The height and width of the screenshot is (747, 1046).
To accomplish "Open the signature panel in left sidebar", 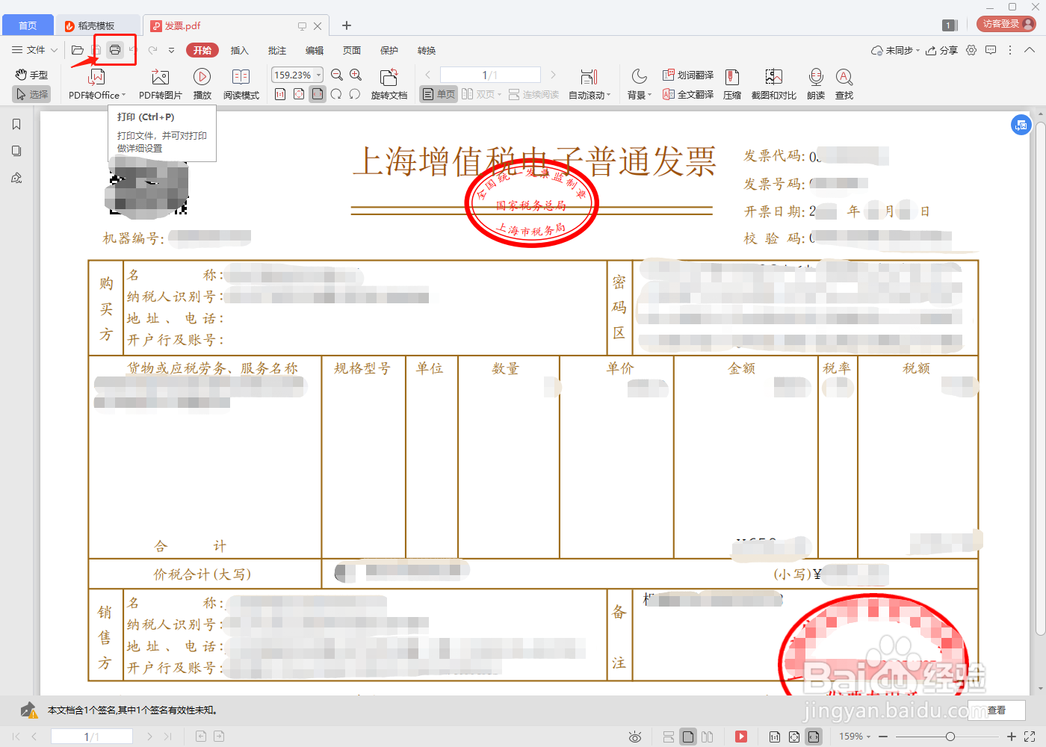I will (x=16, y=178).
